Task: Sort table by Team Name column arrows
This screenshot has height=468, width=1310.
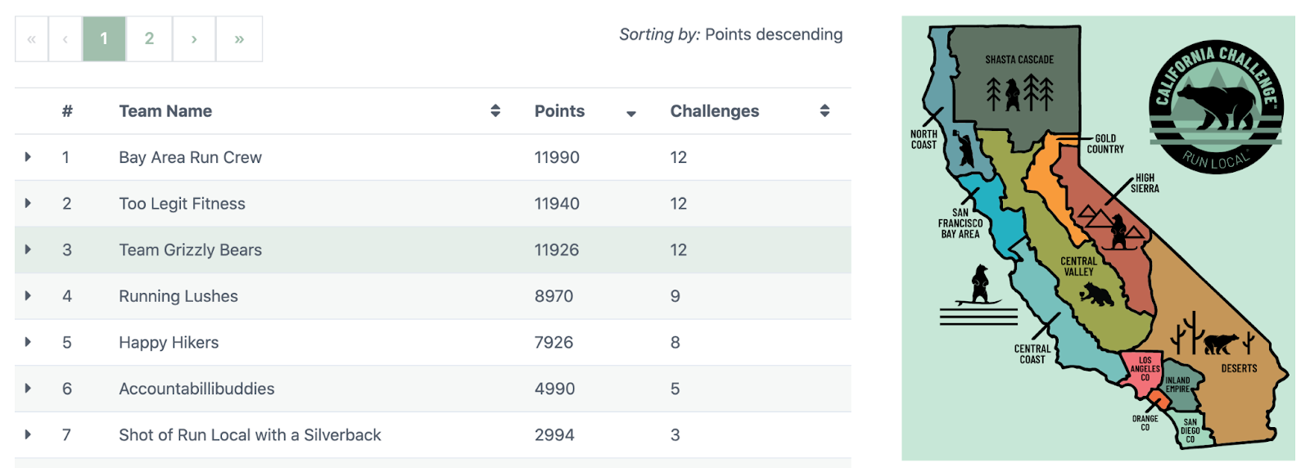Action: pos(495,111)
